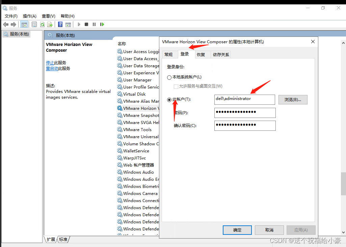Open the 帮助(H) menu
Screen dimensions: 346x247
tap(68, 16)
